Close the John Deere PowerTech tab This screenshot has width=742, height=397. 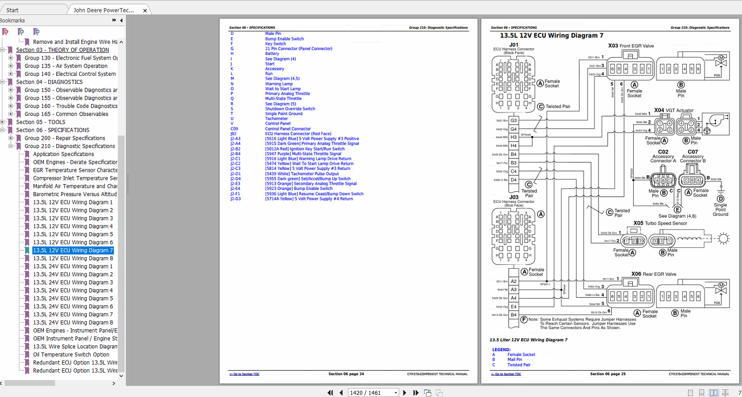pyautogui.click(x=145, y=10)
